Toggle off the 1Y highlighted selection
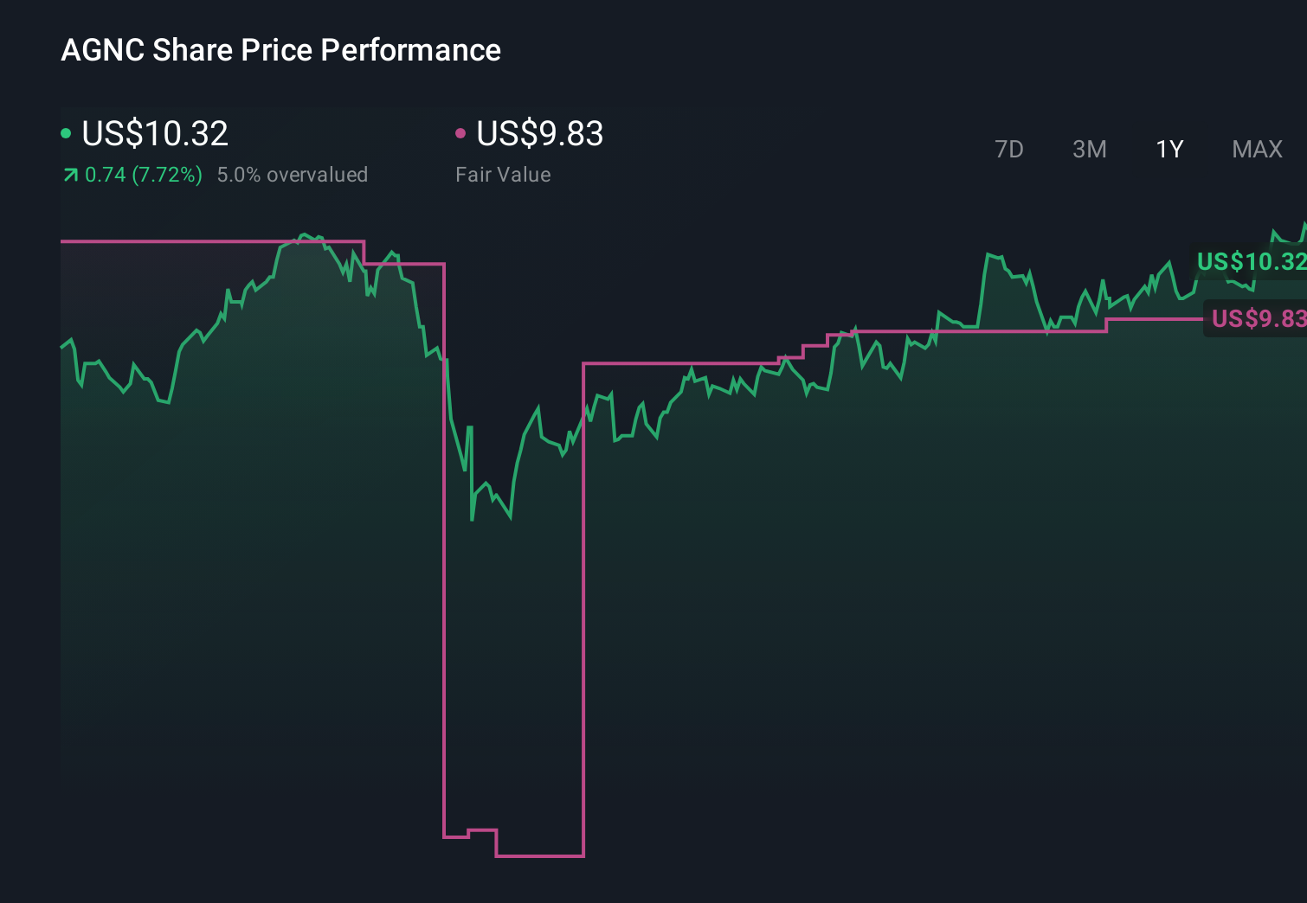This screenshot has width=1307, height=903. pyautogui.click(x=1169, y=149)
